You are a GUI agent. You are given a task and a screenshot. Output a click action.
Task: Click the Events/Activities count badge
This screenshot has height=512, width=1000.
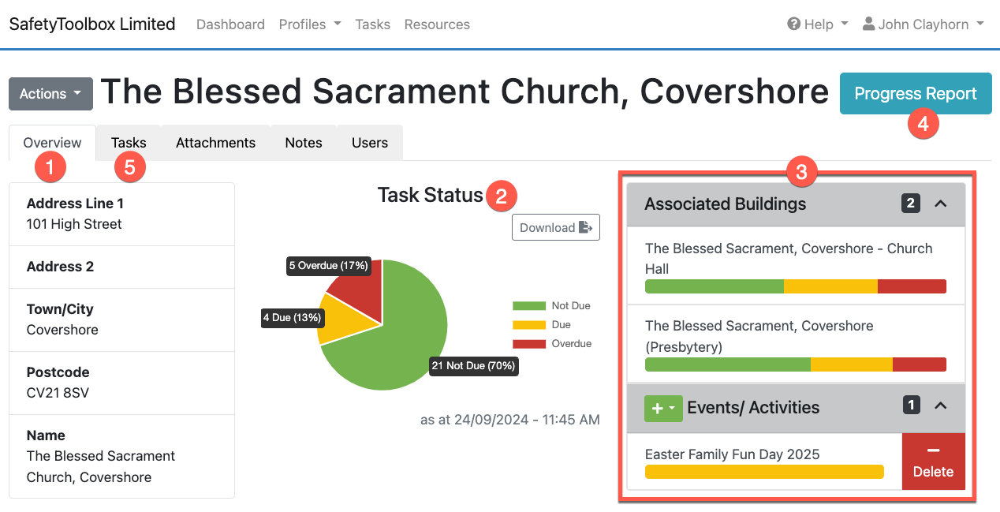coord(911,405)
